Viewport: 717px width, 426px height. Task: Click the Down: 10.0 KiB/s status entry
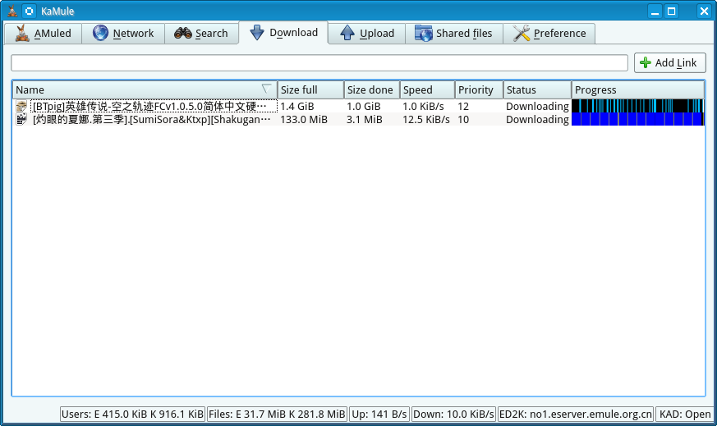point(453,415)
